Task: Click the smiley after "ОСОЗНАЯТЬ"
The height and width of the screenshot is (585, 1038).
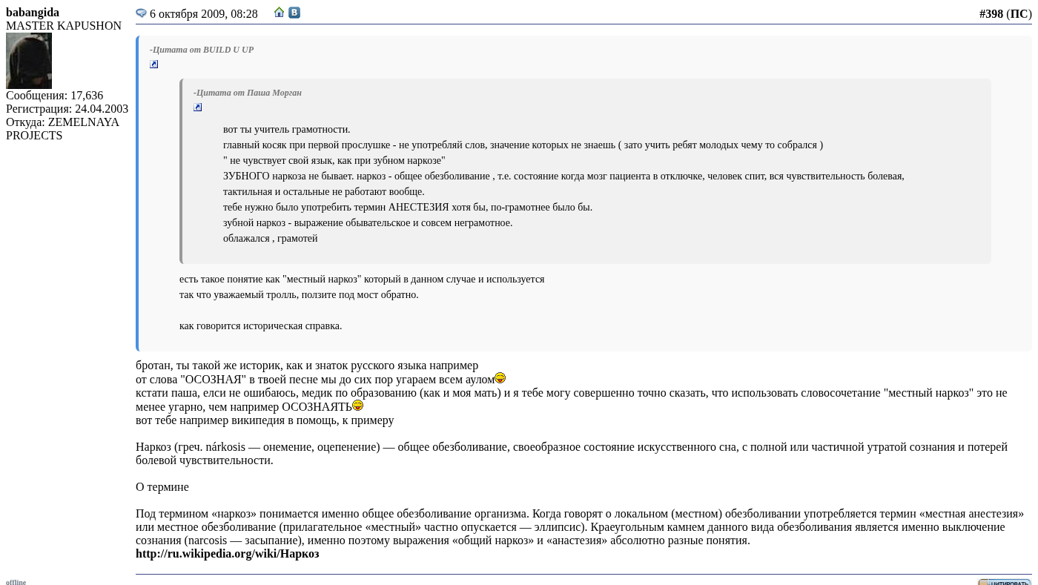Action: point(358,406)
